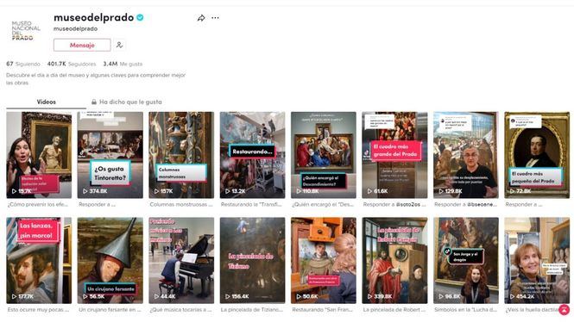This screenshot has height=322, width=574.
Task: Open the video with 50.6K views
Action: click(x=323, y=260)
